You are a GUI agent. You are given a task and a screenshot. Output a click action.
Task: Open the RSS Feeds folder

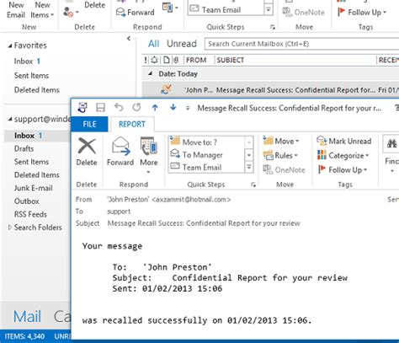(30, 214)
